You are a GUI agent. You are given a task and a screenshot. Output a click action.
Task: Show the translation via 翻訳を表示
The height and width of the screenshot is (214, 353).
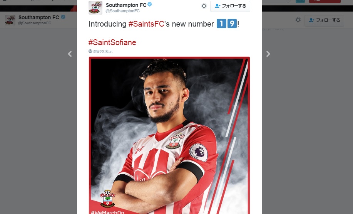point(103,51)
